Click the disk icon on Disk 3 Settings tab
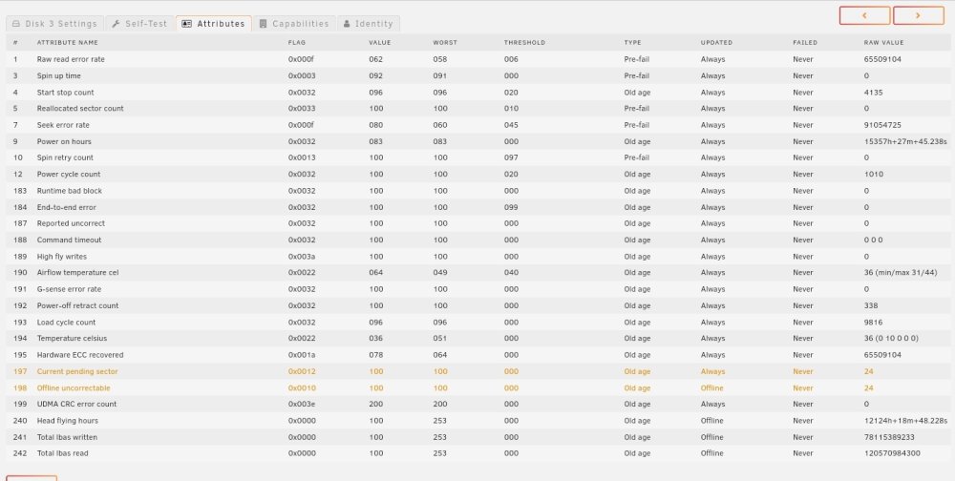Screen dimensions: 955x481 [16, 24]
